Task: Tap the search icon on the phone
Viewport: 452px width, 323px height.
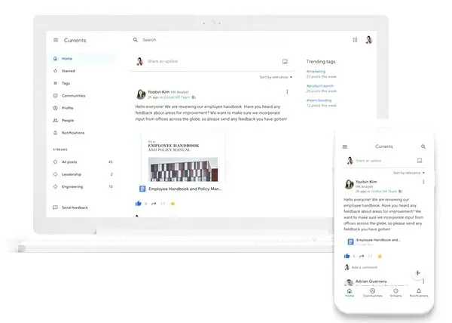Action: coord(423,146)
